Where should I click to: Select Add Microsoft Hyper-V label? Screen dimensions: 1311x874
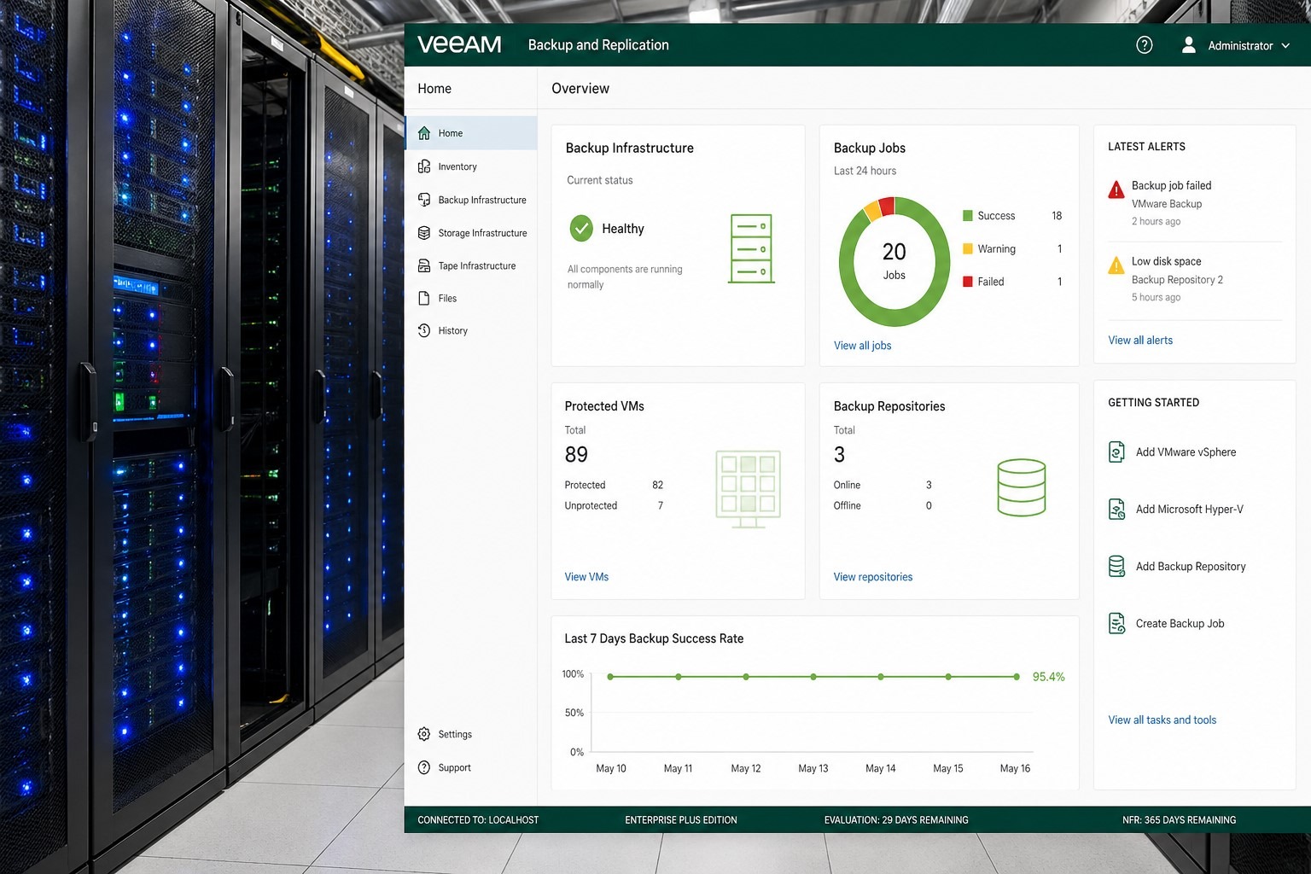[1190, 510]
